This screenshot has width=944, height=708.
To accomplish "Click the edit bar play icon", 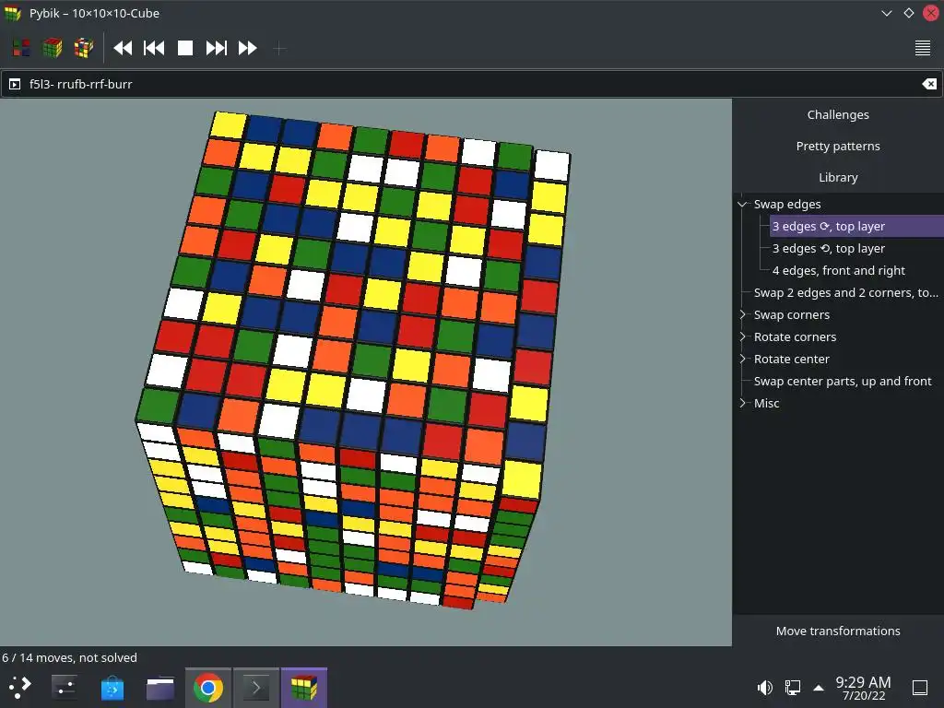I will (x=15, y=84).
